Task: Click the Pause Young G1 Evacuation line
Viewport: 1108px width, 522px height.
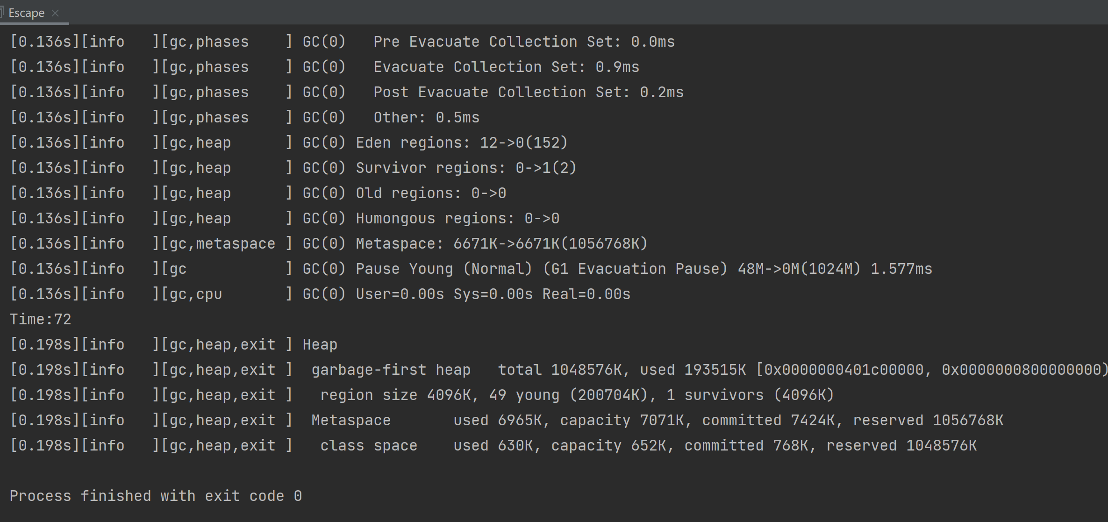Action: 643,269
